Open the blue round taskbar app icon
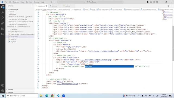Image resolution: width=174 pixels, height=98 pixels. pyautogui.click(x=64, y=96)
